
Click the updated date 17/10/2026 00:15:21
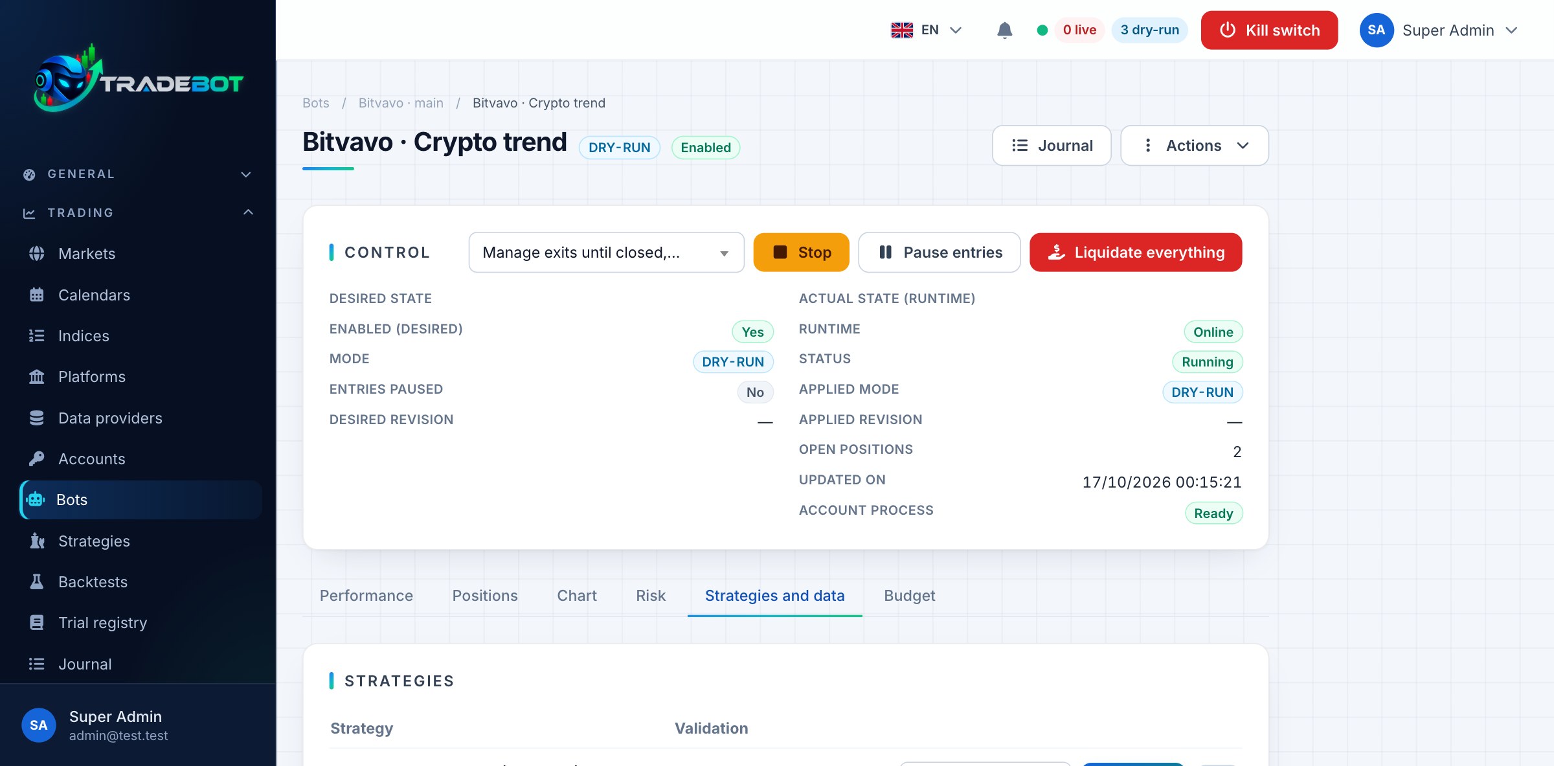coord(1162,482)
